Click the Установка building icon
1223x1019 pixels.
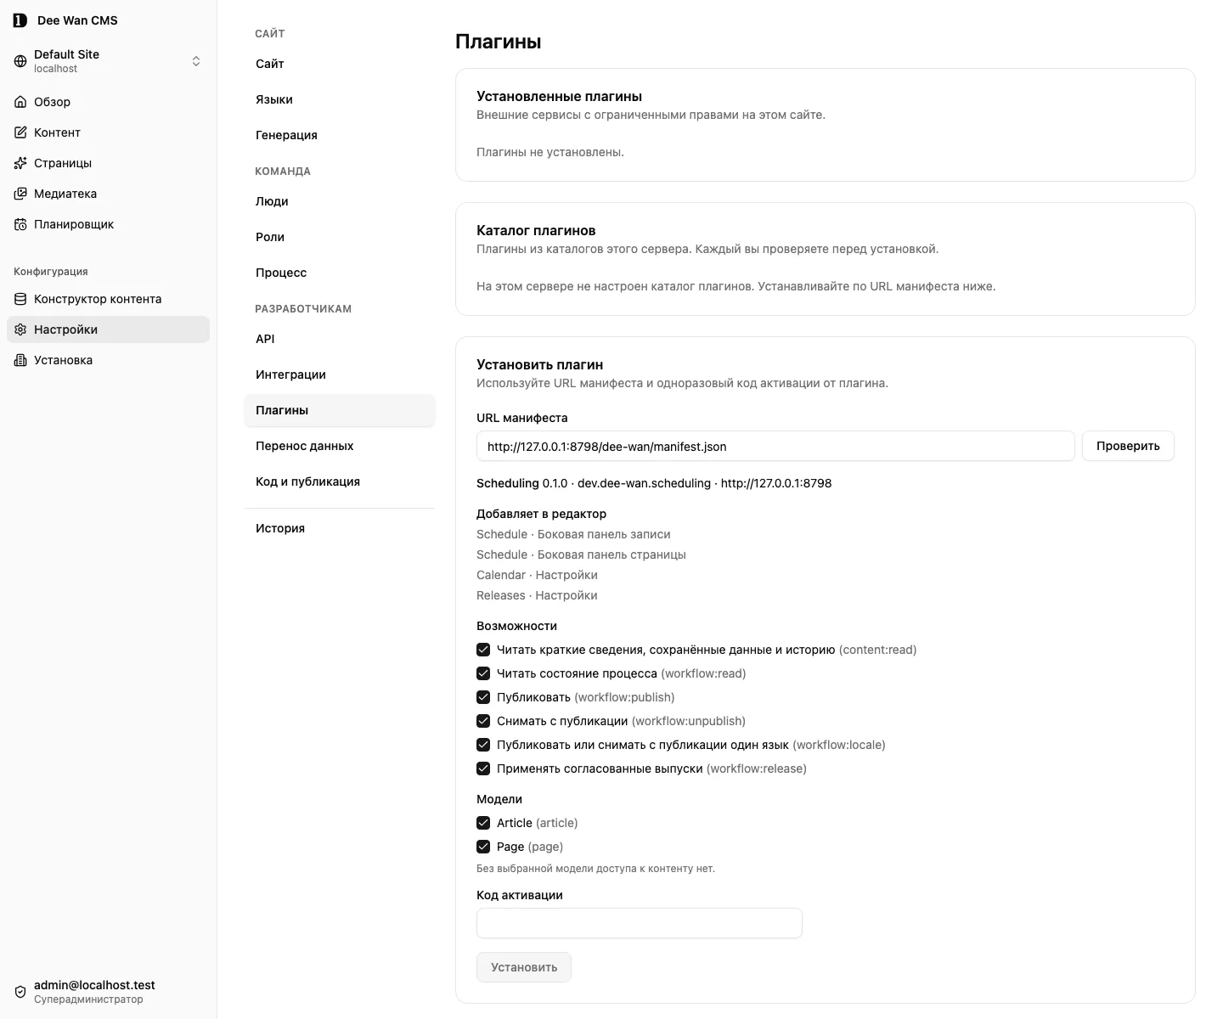20,360
